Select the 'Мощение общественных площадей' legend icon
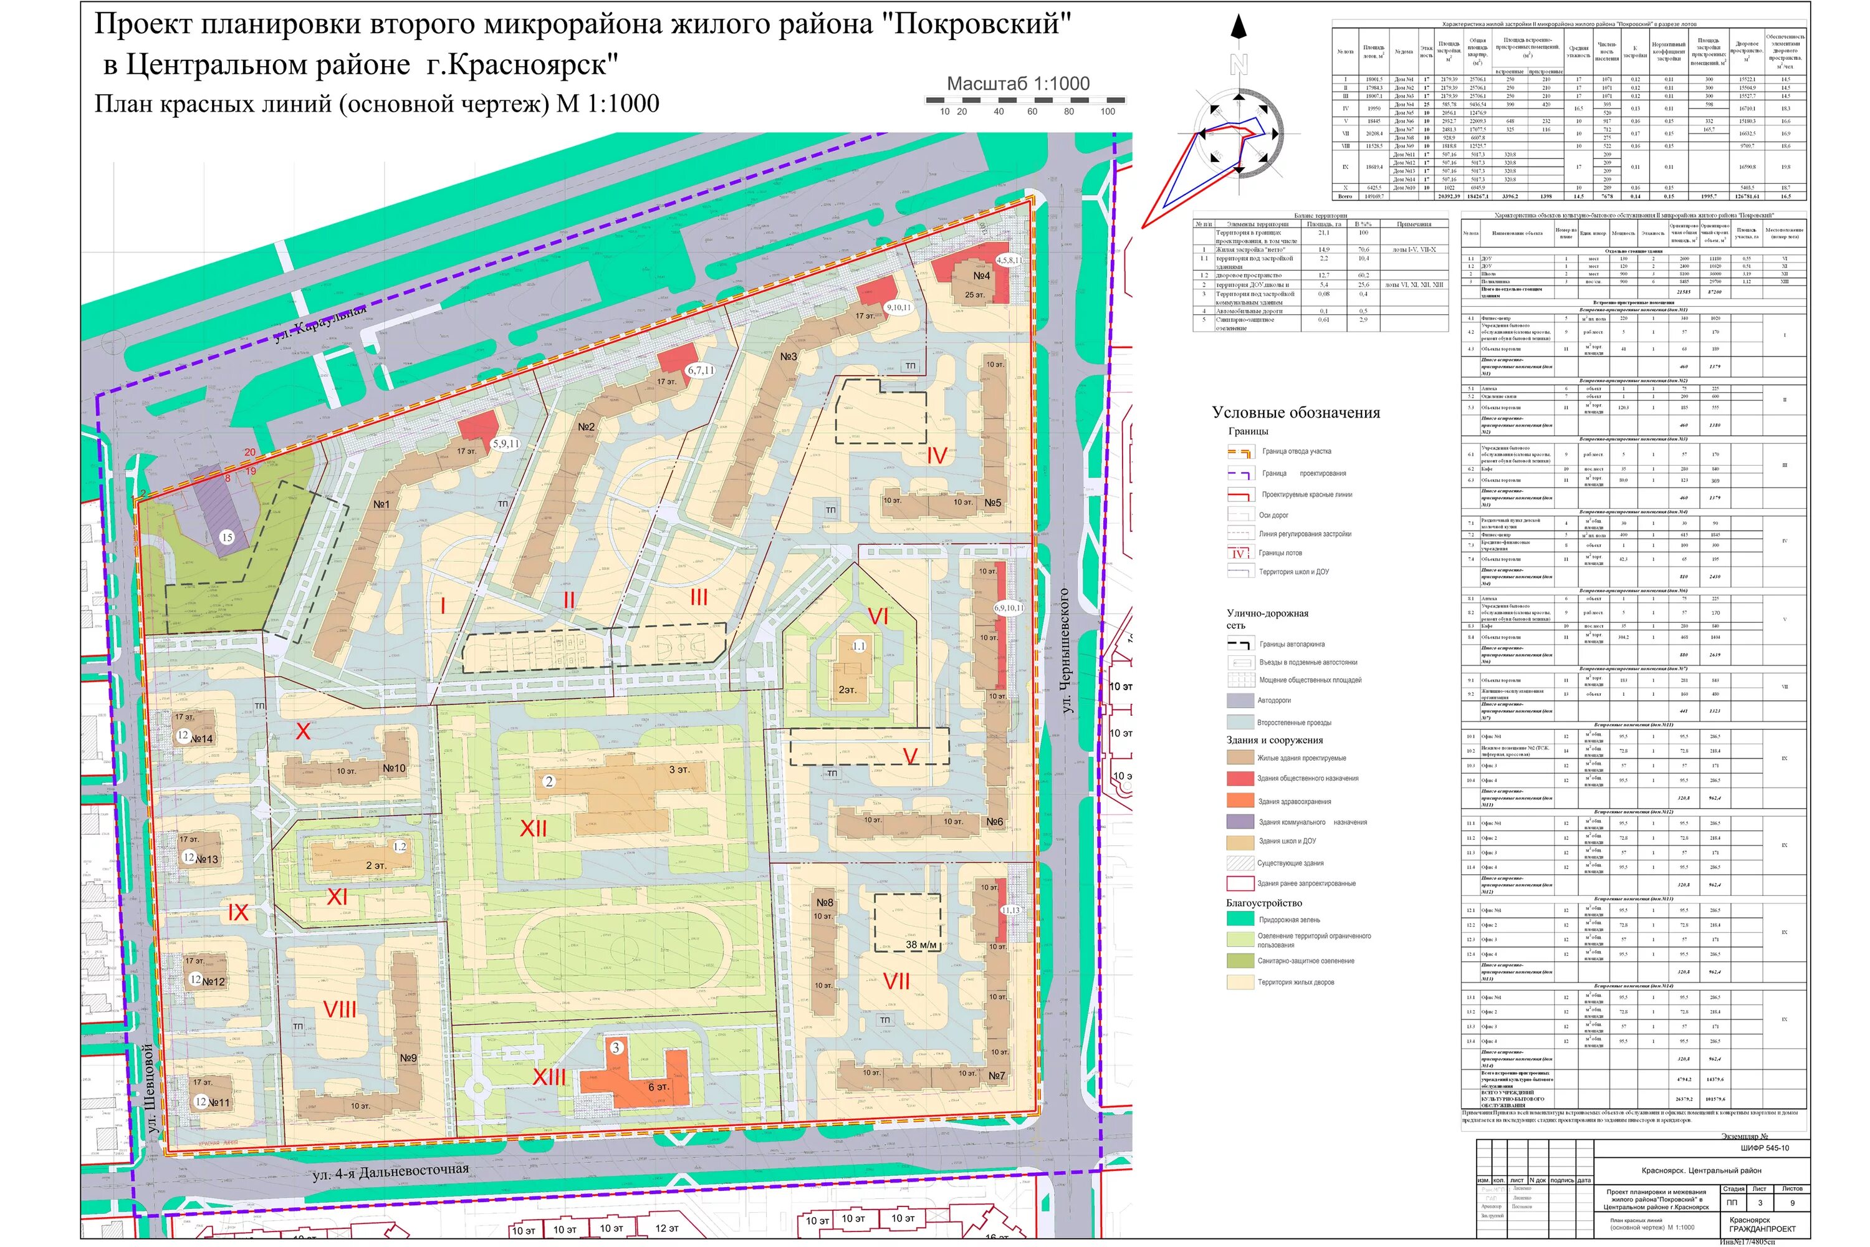Viewport: 1870px width, 1247px height. click(1240, 680)
